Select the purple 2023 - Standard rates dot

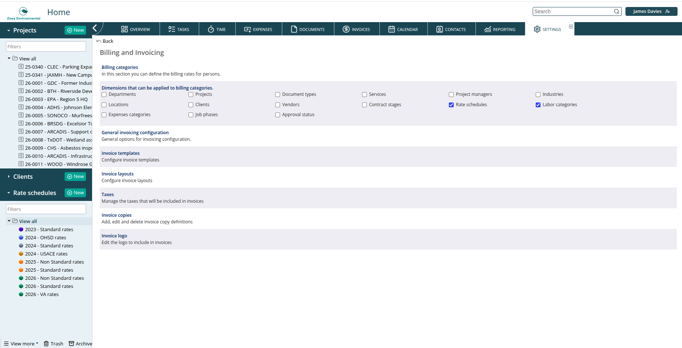21,229
